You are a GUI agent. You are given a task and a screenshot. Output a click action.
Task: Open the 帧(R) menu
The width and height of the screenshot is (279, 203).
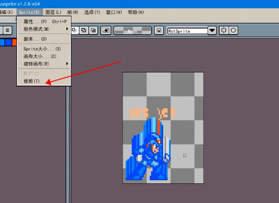coord(73,13)
